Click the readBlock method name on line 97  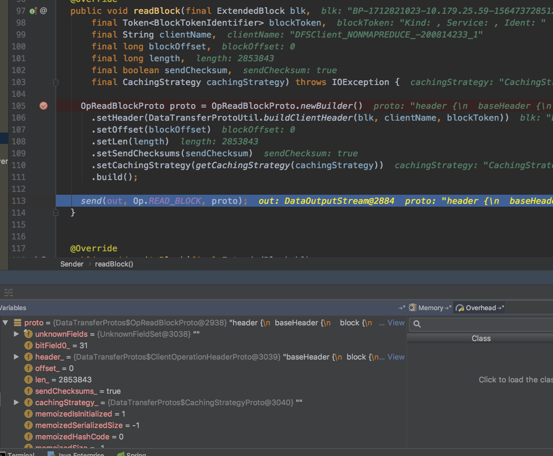tap(157, 11)
